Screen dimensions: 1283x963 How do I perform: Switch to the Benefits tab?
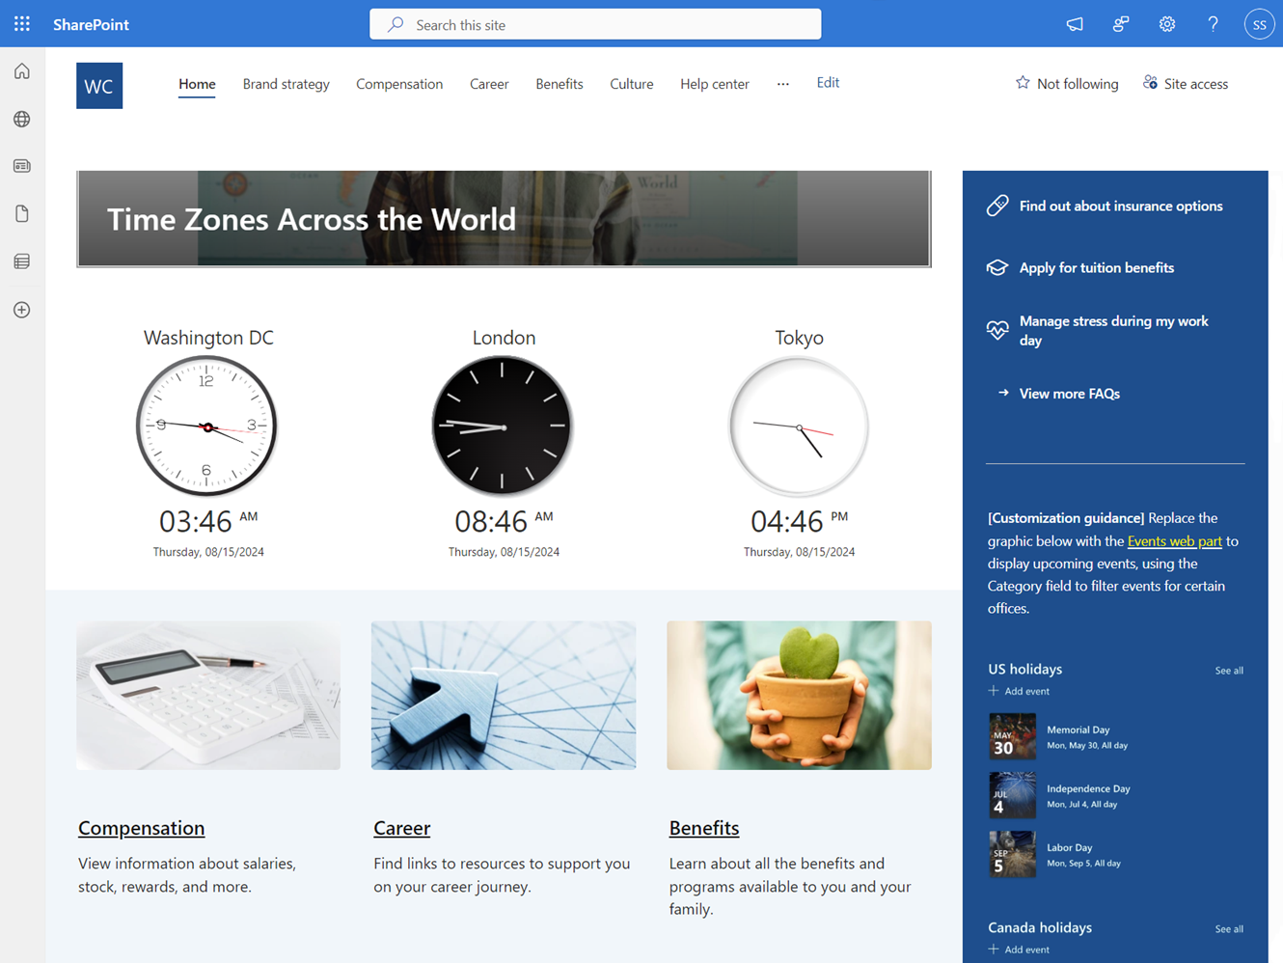click(559, 84)
